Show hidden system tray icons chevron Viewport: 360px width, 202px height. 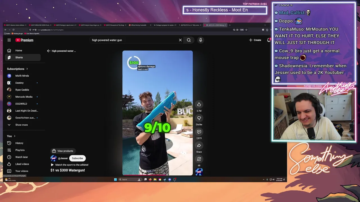[x=264, y=180]
